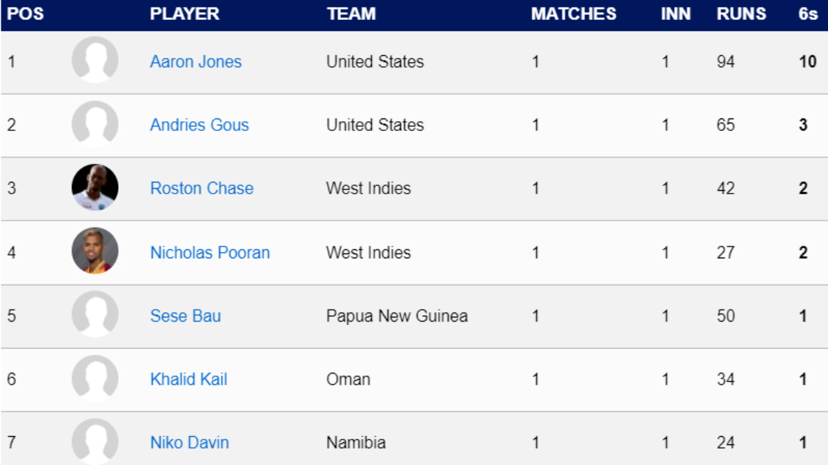
Task: Click Roston Chase profile photo
Action: [95, 187]
